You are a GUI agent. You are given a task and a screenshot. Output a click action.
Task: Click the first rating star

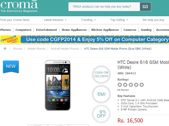[120, 85]
